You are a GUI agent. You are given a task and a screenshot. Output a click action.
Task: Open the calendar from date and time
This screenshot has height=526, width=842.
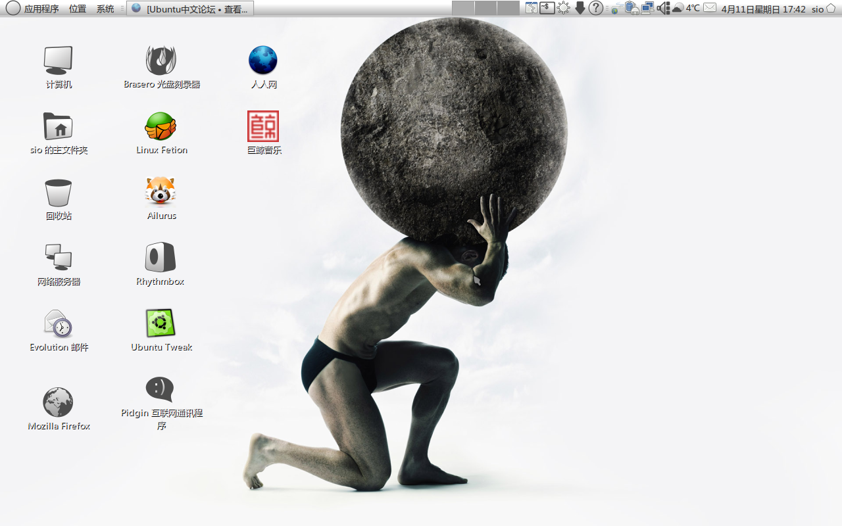pyautogui.click(x=763, y=9)
